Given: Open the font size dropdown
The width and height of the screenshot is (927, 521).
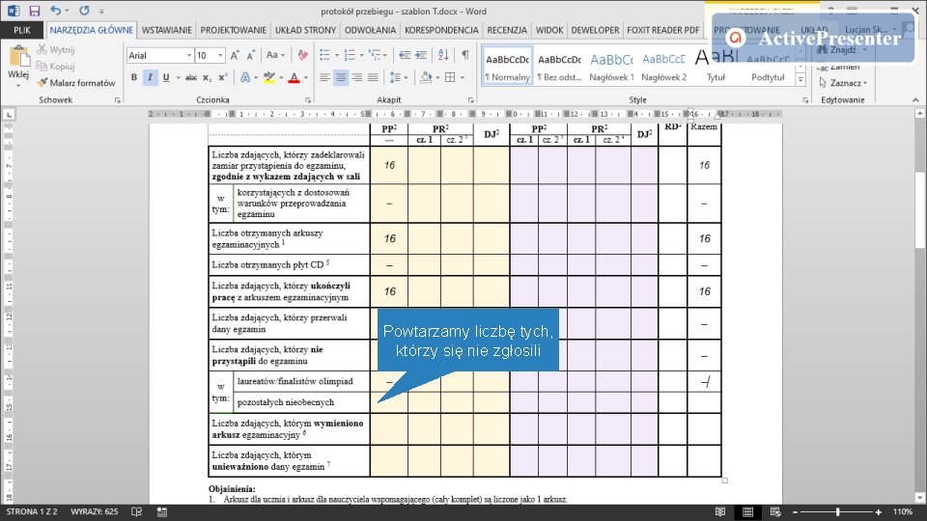Looking at the screenshot, I should (220, 56).
